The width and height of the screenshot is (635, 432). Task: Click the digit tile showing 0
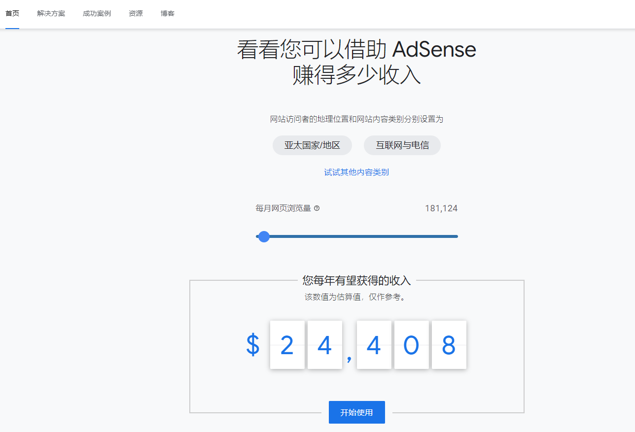[x=411, y=345]
